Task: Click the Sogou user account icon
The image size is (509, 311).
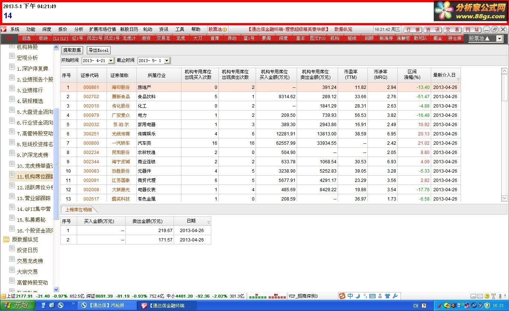Action: click(380, 296)
